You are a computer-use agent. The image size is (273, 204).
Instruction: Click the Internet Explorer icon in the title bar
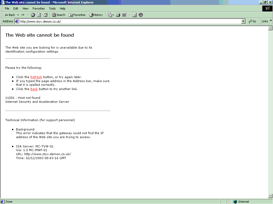(x=2, y=2)
